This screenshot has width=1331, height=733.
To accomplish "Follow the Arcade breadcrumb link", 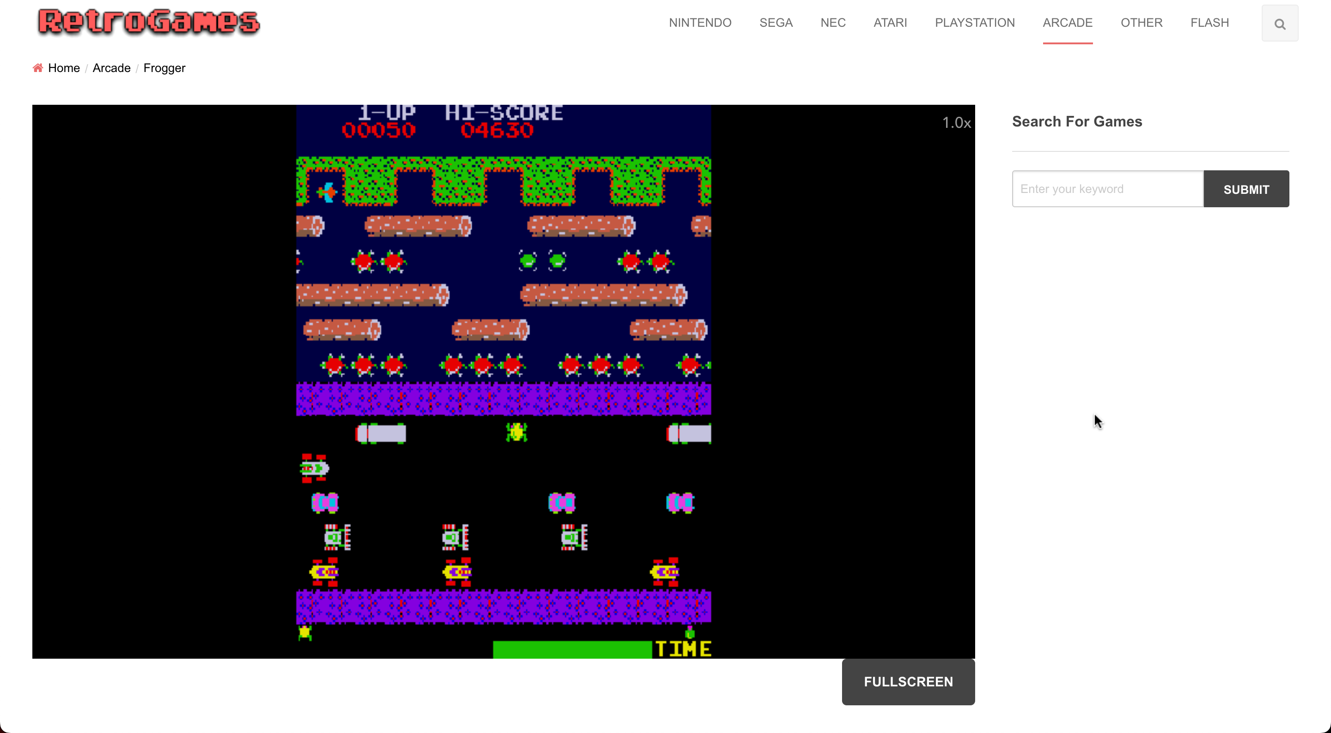I will (x=111, y=68).
